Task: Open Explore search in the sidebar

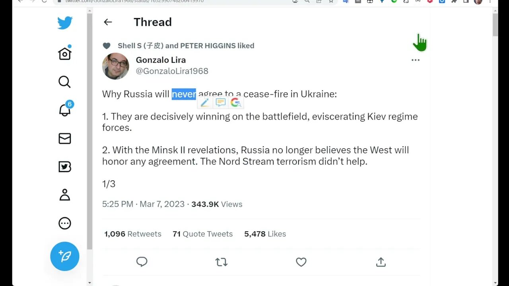Action: [x=64, y=82]
